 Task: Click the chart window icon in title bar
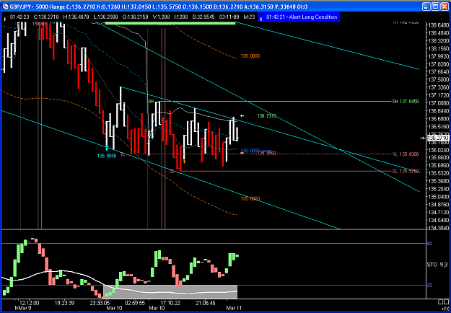click(5, 6)
